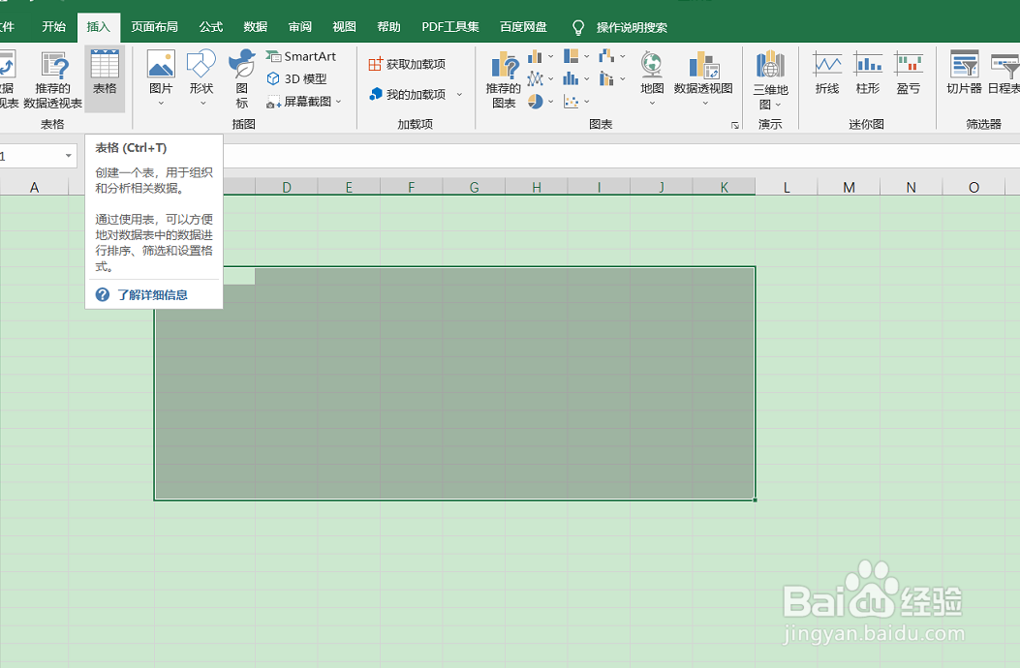Click the Learn More (了解详细信息) link
The height and width of the screenshot is (668, 1020).
[x=152, y=294]
